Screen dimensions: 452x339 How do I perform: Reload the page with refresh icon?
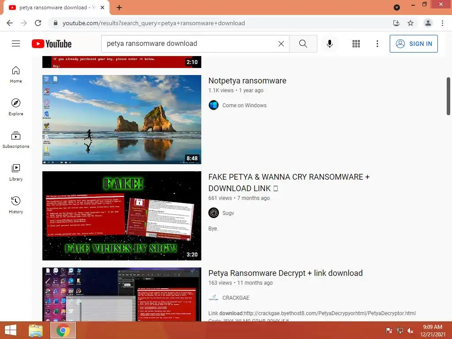click(x=38, y=23)
